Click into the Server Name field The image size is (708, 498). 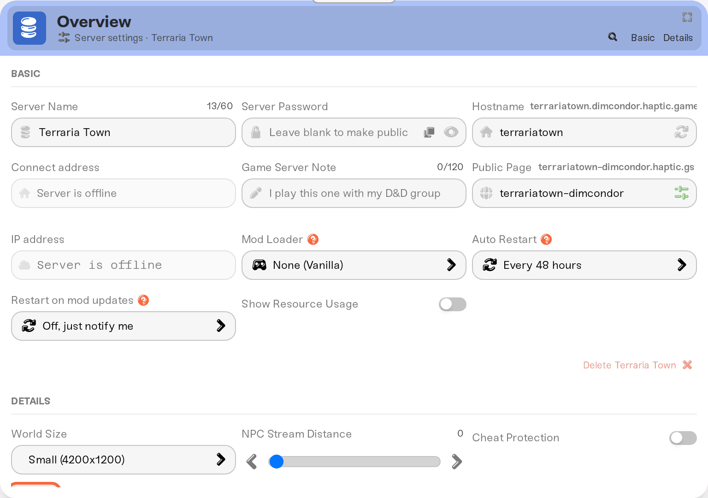point(124,132)
